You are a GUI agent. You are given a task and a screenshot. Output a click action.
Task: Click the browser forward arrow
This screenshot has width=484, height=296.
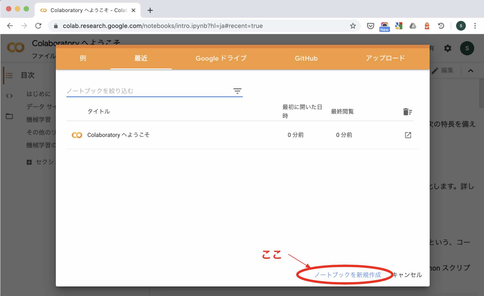[x=24, y=26]
